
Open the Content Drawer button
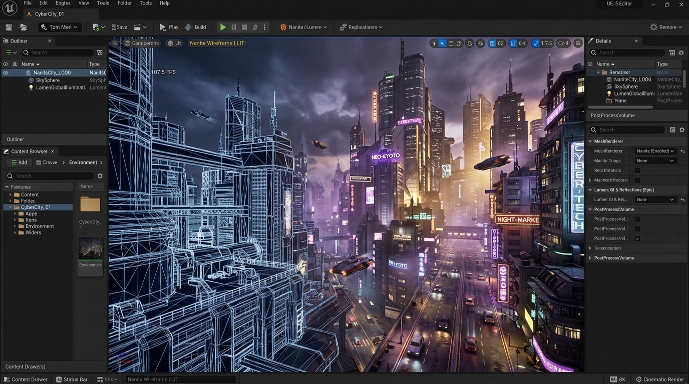[26, 379]
